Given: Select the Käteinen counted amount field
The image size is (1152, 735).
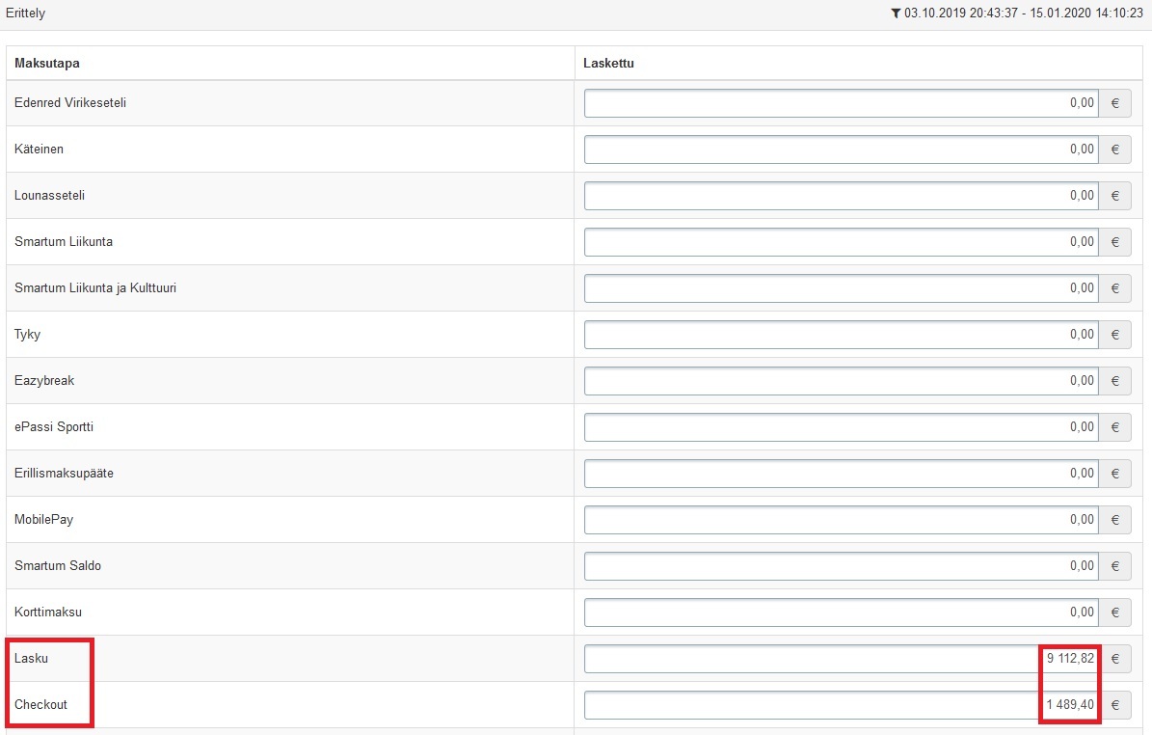Looking at the screenshot, I should [841, 150].
